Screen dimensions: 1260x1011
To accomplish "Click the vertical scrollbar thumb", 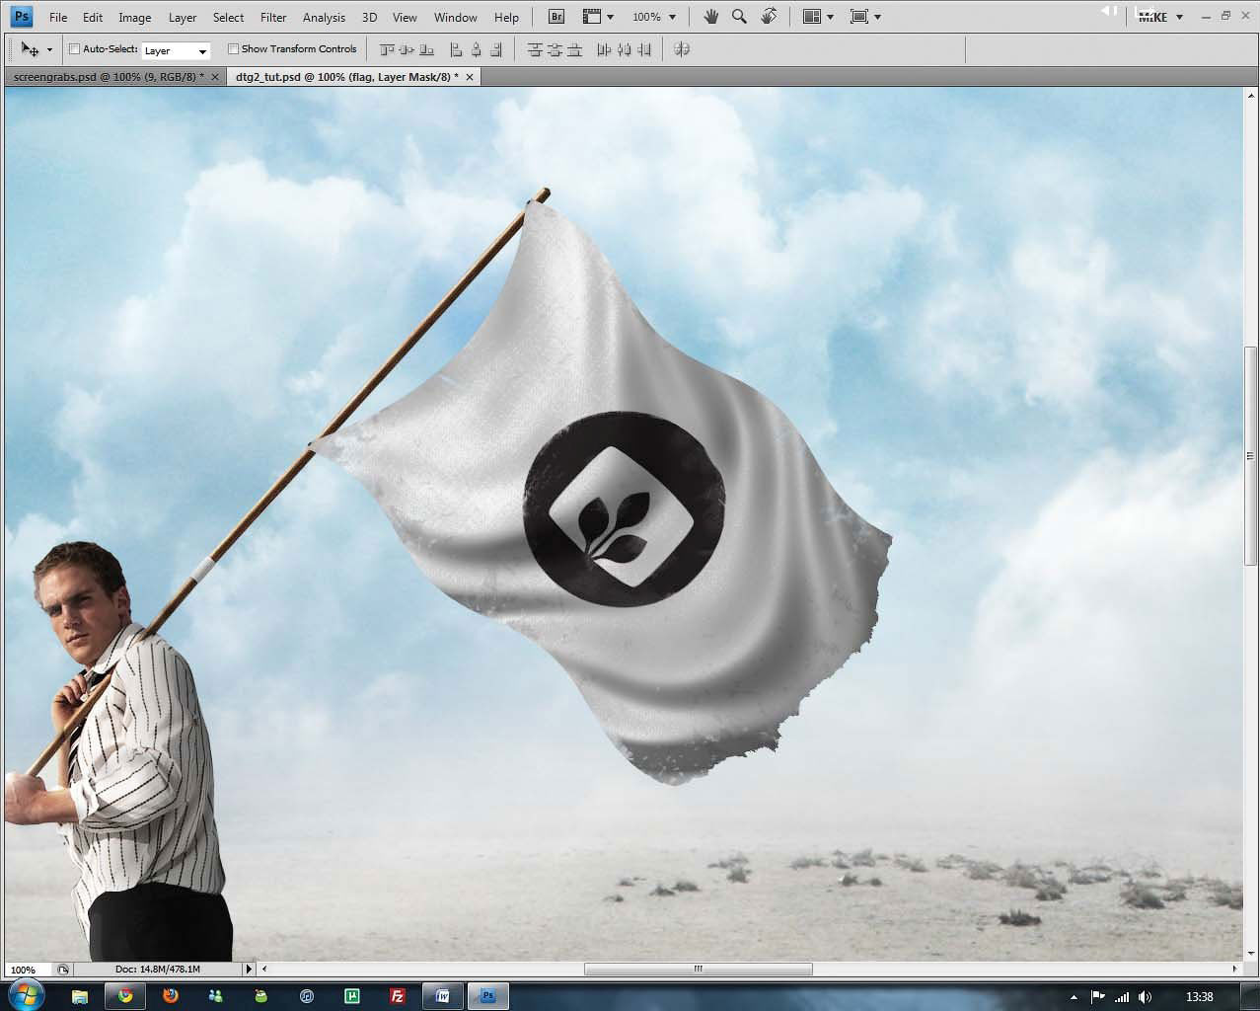I will click(1251, 455).
